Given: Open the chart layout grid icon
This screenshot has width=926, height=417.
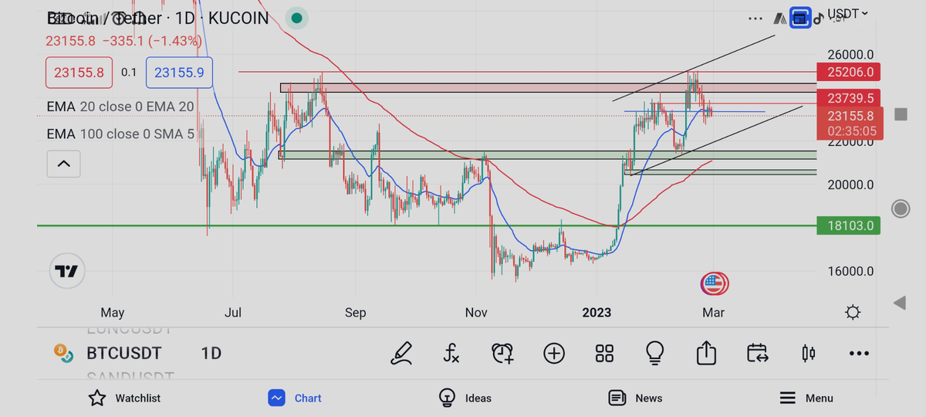Looking at the screenshot, I should (x=604, y=354).
